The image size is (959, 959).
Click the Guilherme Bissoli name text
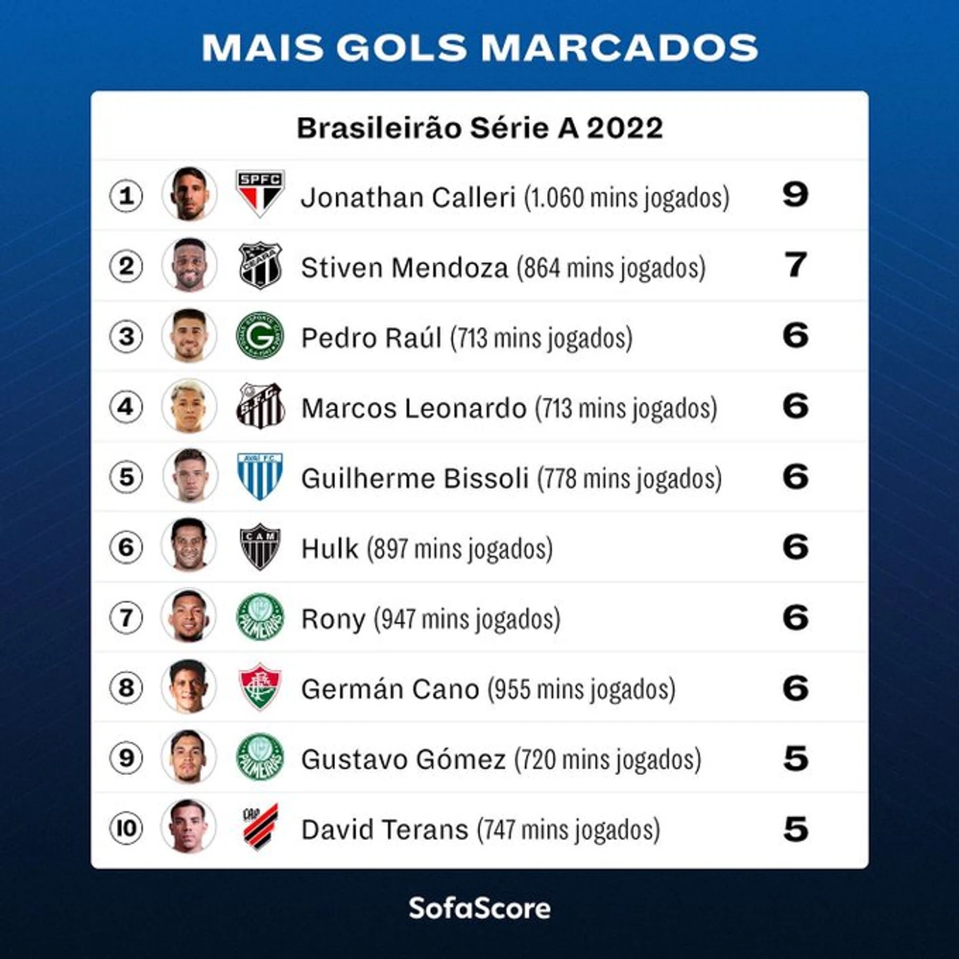[414, 479]
